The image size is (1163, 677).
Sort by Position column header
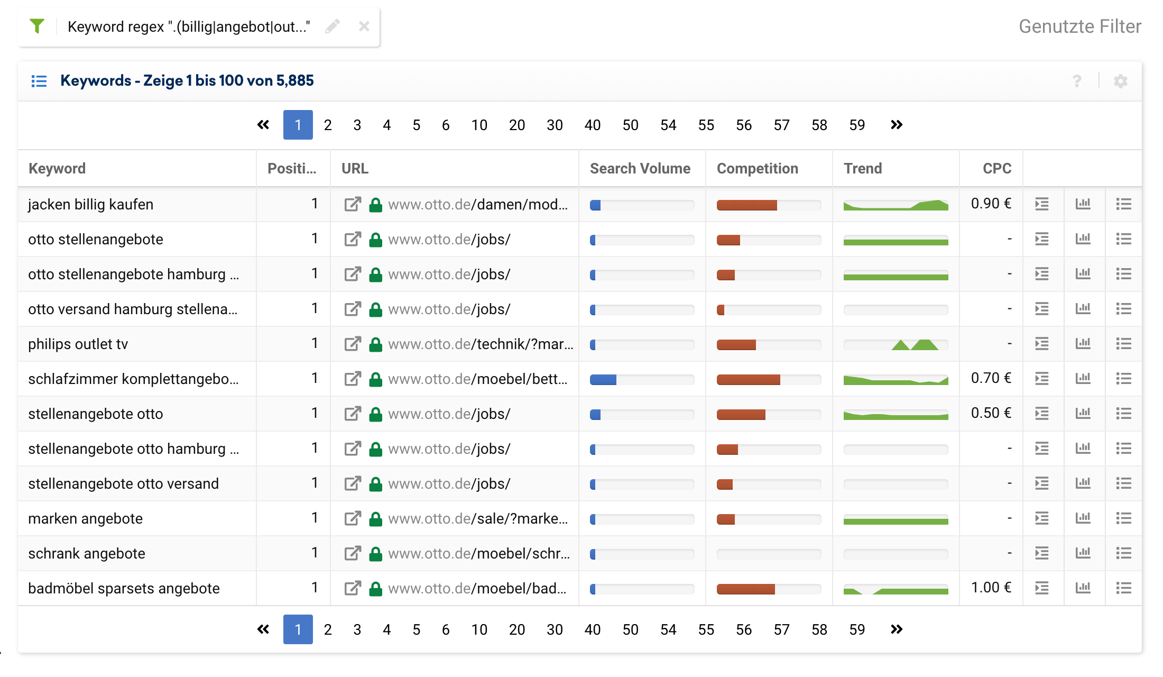(x=292, y=168)
